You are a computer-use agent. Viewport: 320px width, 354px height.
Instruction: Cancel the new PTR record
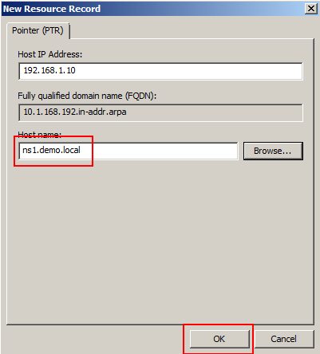[284, 339]
